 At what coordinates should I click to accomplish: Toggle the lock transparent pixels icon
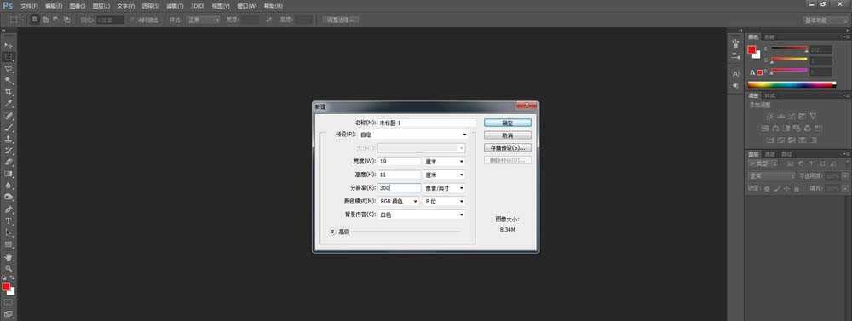767,189
